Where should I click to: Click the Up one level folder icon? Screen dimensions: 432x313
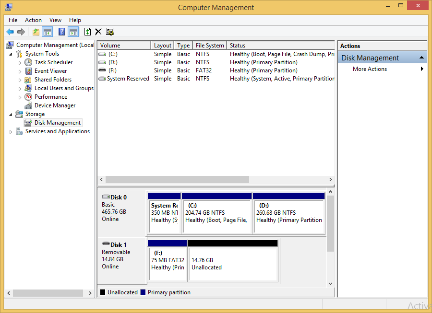click(x=36, y=32)
